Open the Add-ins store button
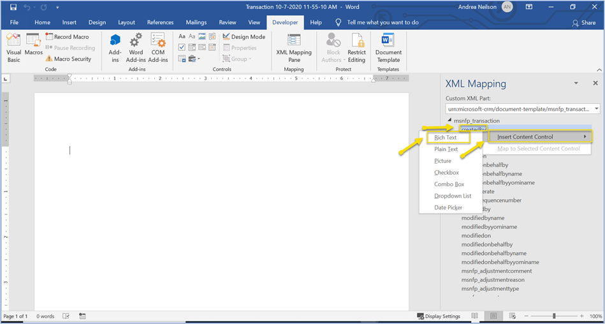 pos(115,48)
